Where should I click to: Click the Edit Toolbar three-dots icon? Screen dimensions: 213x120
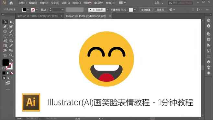coord(8,90)
